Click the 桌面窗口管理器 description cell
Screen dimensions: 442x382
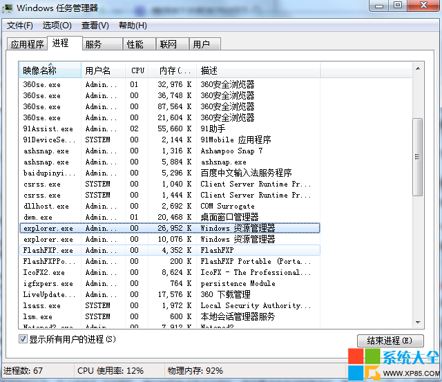(229, 217)
